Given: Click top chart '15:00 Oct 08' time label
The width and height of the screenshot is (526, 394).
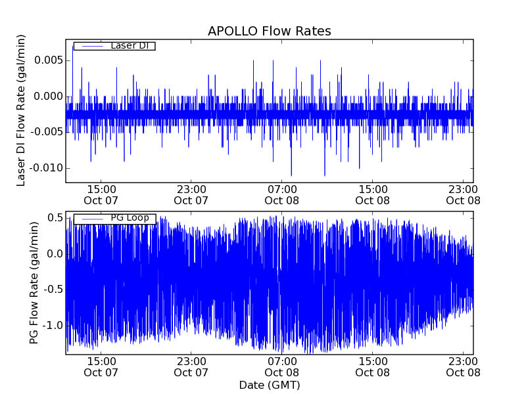Looking at the screenshot, I should click(372, 195).
